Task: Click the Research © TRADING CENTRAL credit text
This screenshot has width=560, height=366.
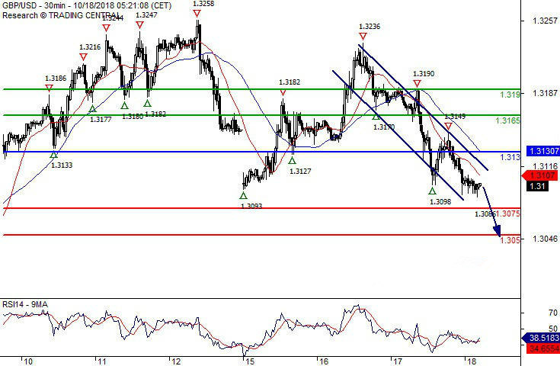Action: point(61,15)
